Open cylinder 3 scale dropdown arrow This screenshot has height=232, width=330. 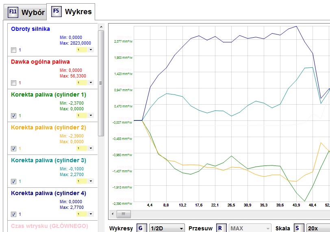coord(91,181)
